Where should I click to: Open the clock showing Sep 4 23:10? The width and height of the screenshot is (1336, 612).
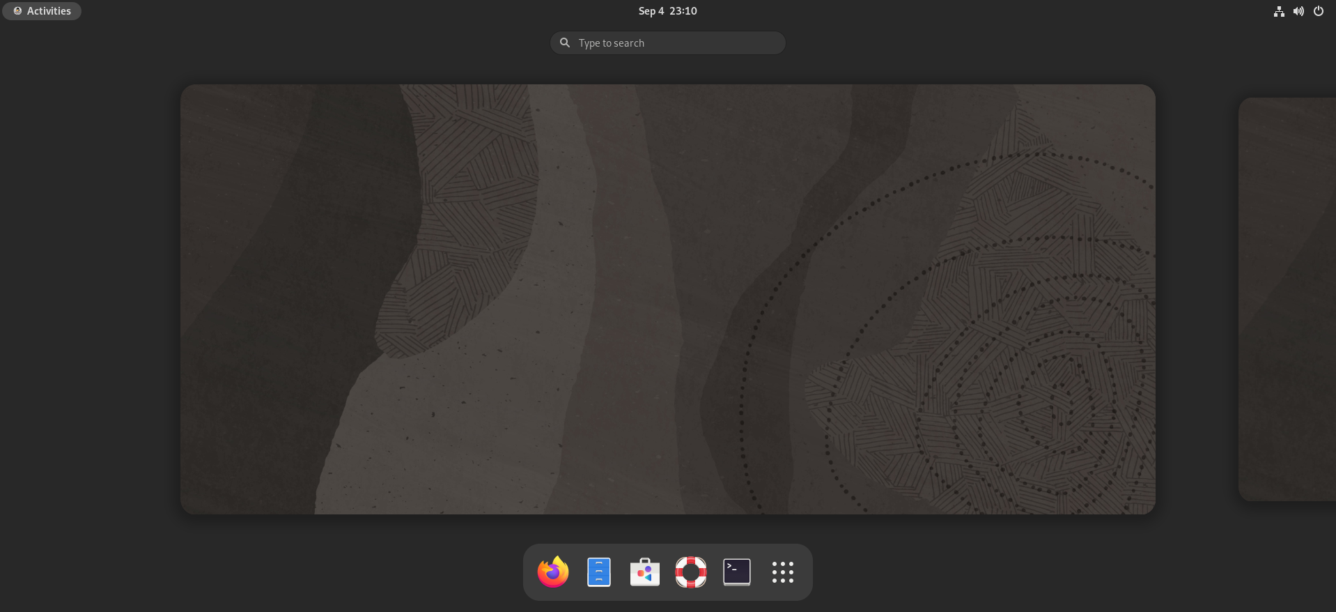[x=667, y=11]
